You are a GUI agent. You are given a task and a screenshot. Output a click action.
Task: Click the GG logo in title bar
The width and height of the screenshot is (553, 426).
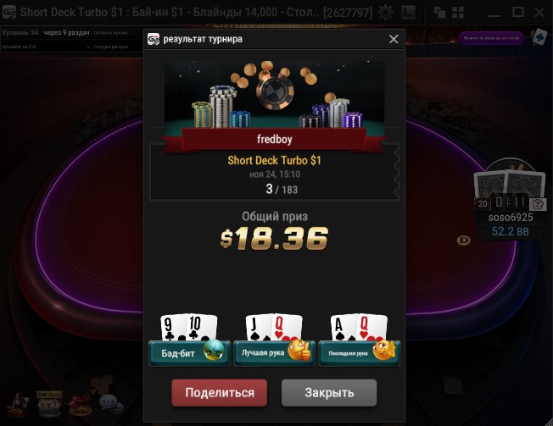click(x=9, y=13)
